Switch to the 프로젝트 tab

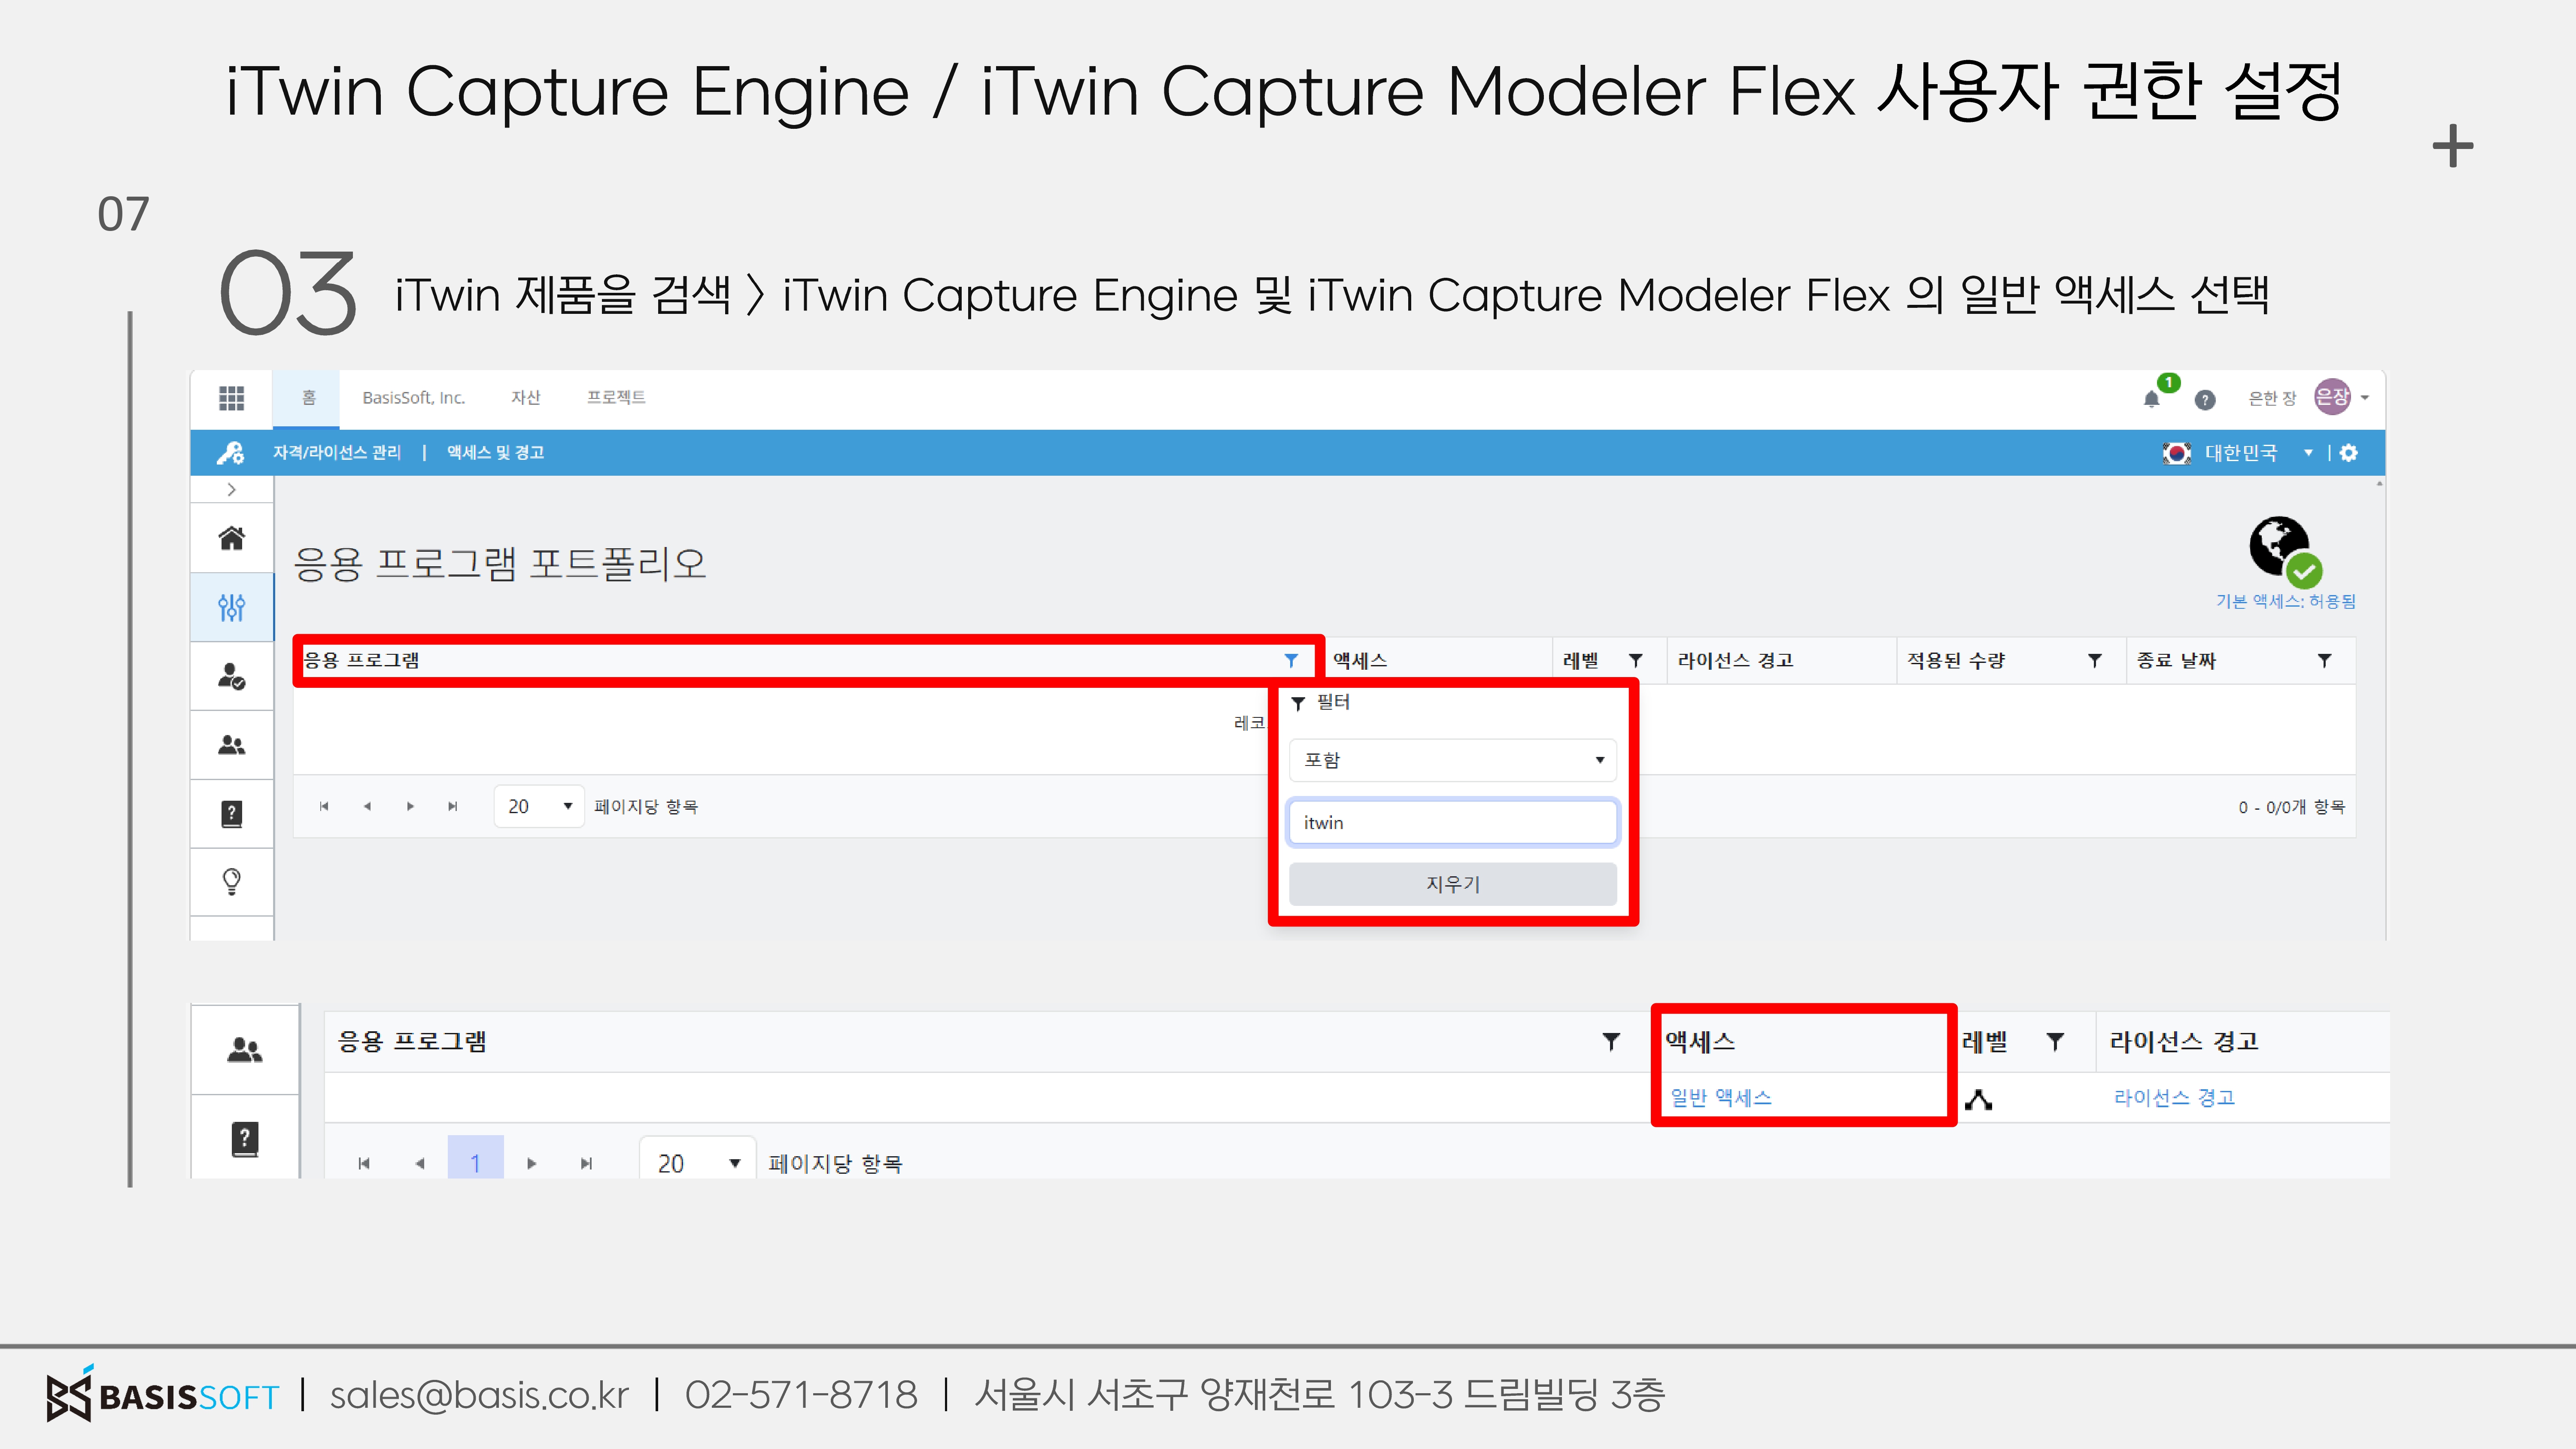(616, 398)
